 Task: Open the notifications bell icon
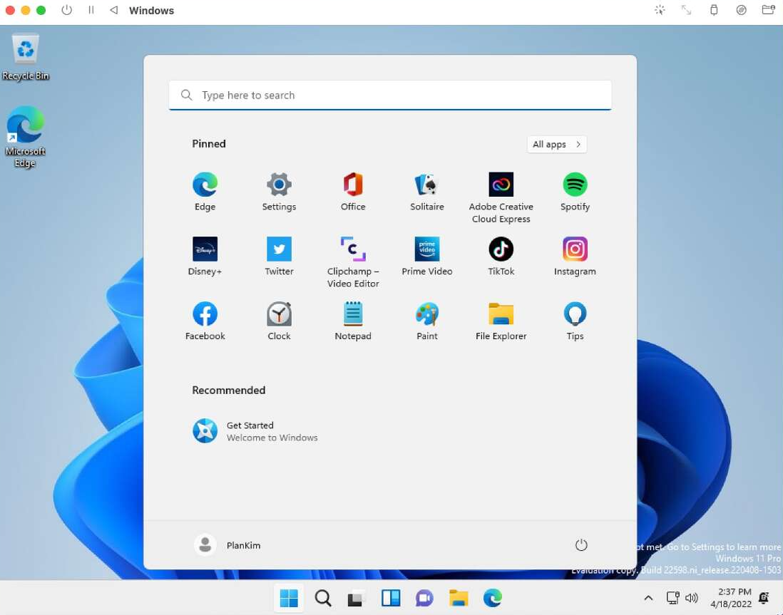coord(764,597)
